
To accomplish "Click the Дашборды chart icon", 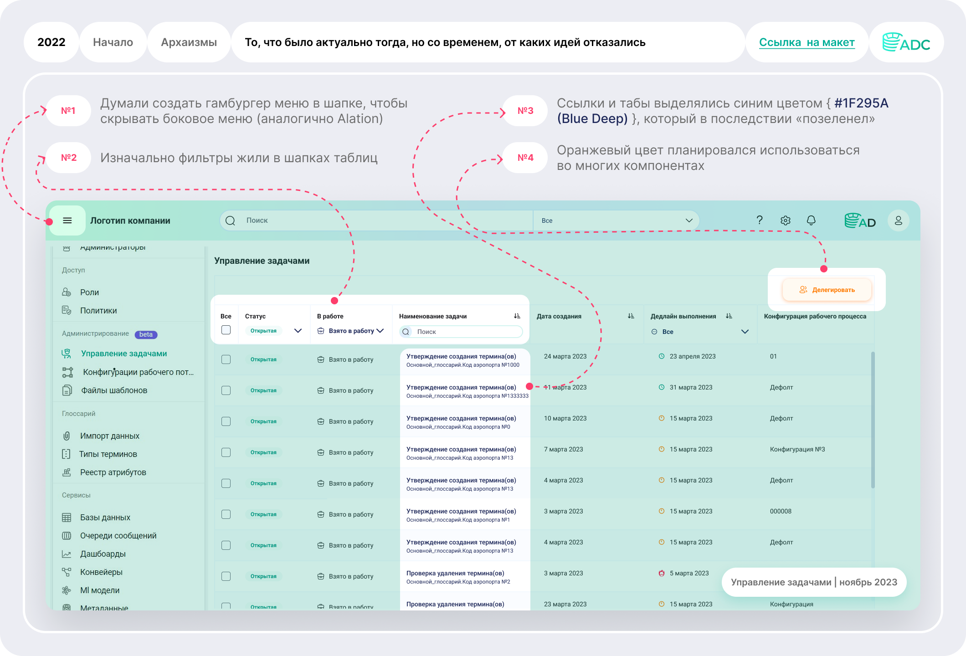I will 67,554.
